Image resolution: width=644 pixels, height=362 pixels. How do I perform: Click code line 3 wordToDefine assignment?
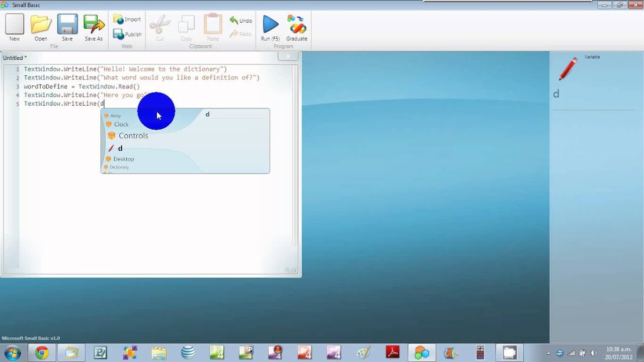82,86
